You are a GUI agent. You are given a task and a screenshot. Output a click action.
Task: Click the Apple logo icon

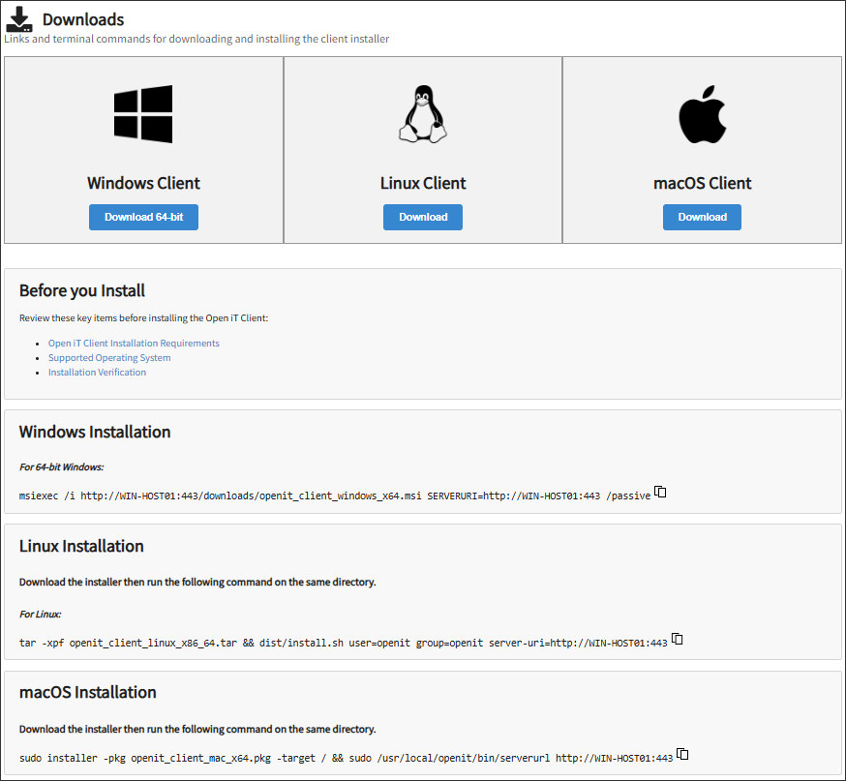coord(702,113)
